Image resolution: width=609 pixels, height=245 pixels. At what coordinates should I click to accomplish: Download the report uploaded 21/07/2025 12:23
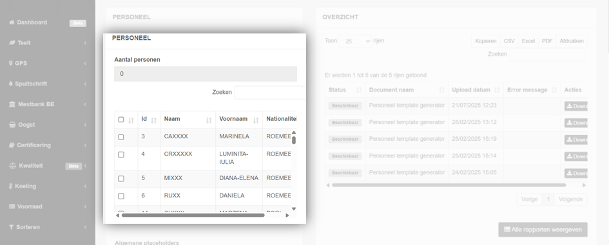click(x=576, y=106)
